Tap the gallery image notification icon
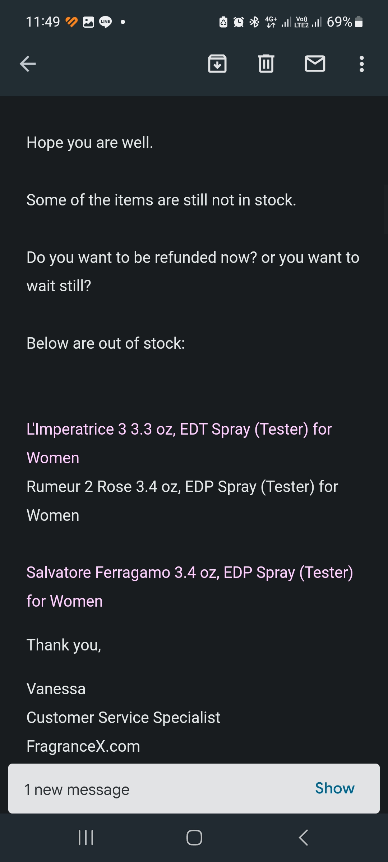The height and width of the screenshot is (862, 388). click(88, 22)
